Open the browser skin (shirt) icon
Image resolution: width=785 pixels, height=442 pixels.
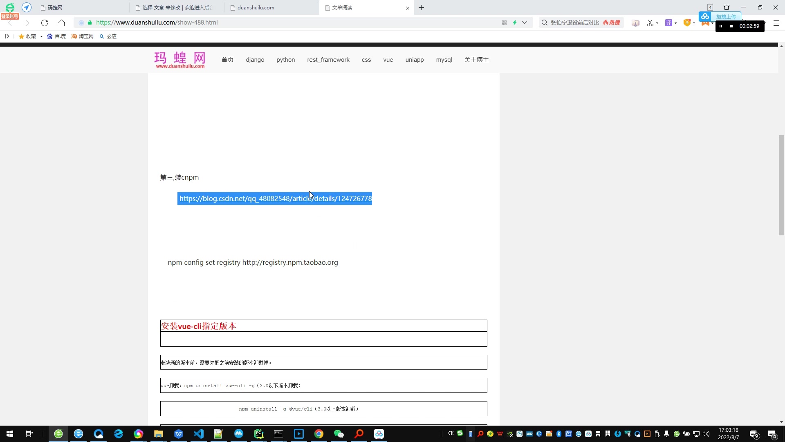727,7
